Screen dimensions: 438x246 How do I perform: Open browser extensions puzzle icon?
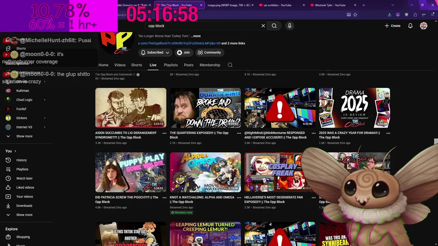coord(415,15)
